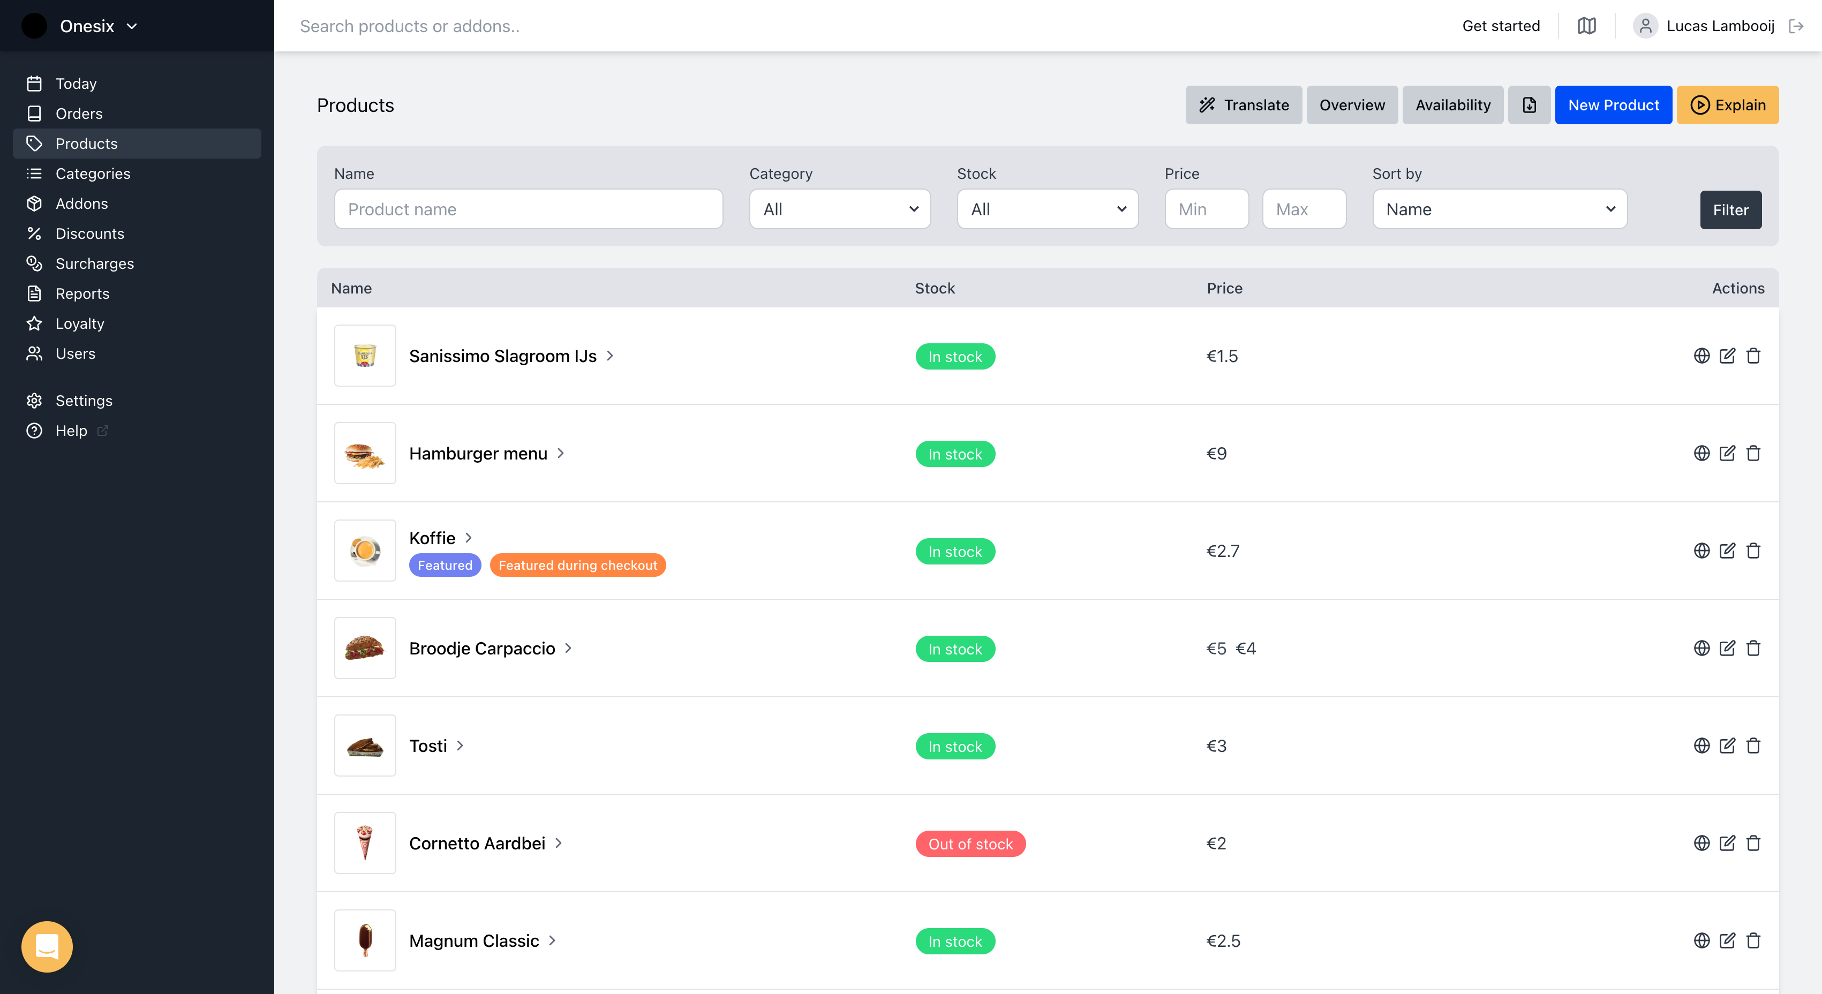Open Discounts in sidebar
This screenshot has width=1822, height=994.
(137, 234)
